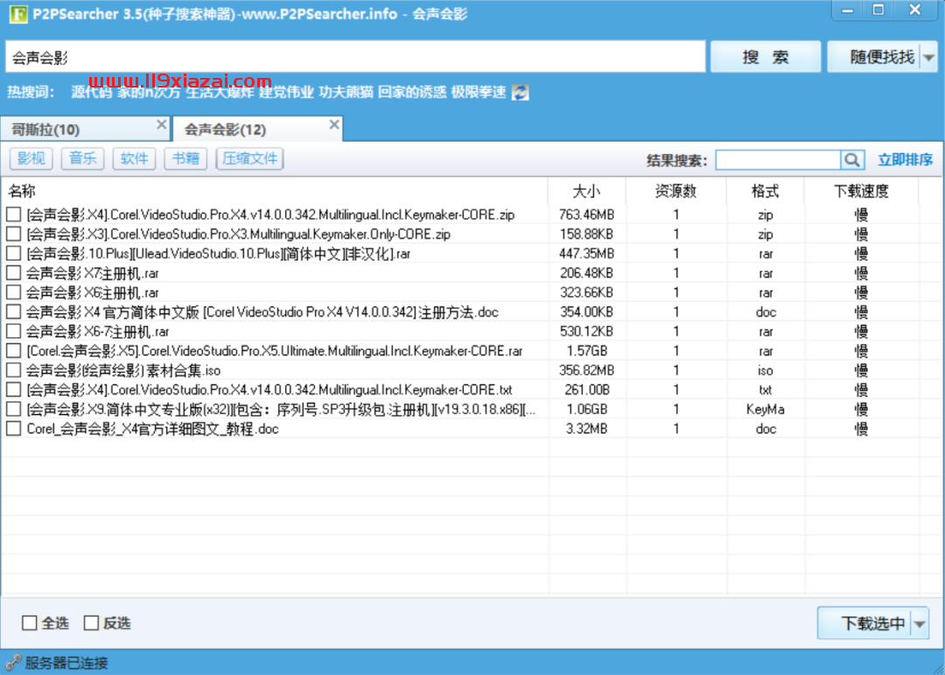Viewport: 945px width, 675px height.
Task: Click hot search term 回家的诱惑
Action: point(412,92)
